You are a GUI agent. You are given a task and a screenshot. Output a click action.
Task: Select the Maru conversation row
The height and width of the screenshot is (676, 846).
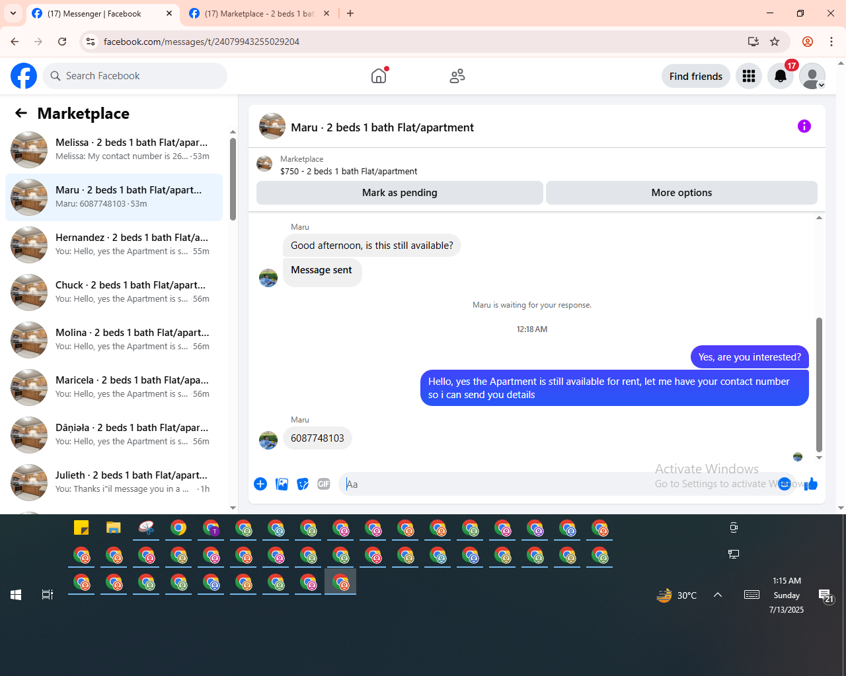click(114, 197)
